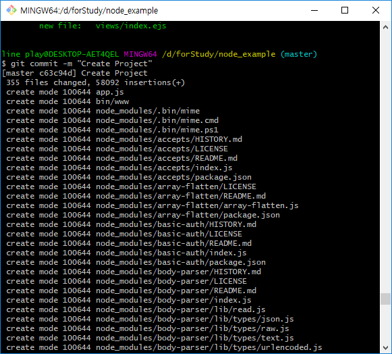Click 'node_modules/body-parser/lib/read.js' line
The width and height of the screenshot is (392, 354).
pos(136,310)
